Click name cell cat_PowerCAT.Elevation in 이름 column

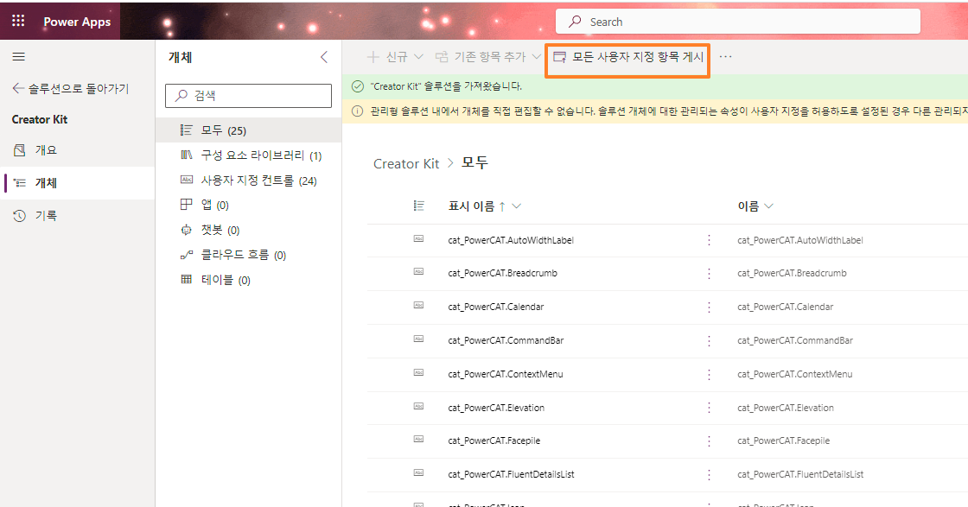[x=786, y=408]
